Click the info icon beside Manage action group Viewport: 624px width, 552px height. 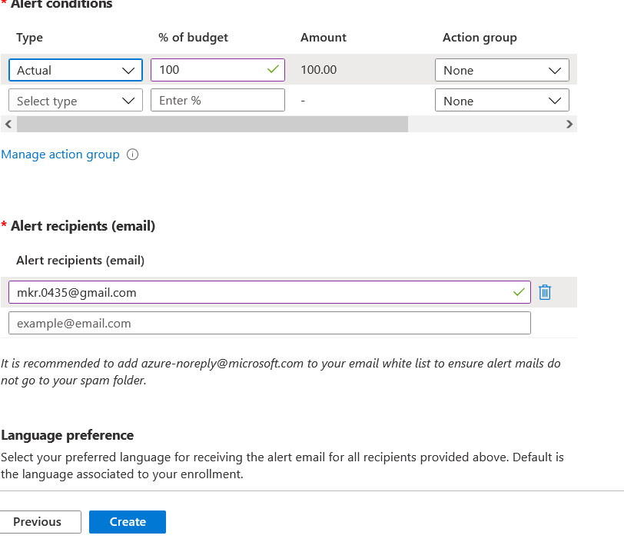click(x=132, y=155)
